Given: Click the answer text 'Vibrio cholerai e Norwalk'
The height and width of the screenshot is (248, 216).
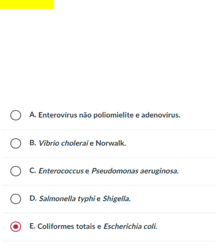Looking at the screenshot, I should [x=82, y=143].
